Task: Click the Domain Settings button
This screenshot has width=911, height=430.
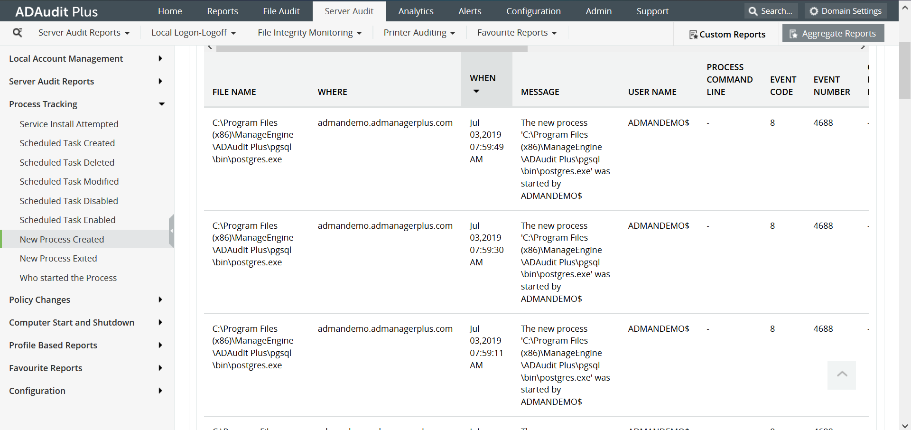Action: pyautogui.click(x=846, y=11)
